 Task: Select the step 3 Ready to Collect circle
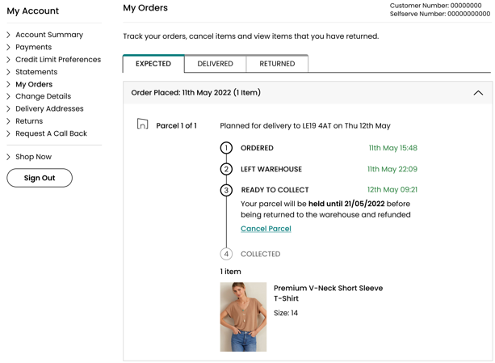[226, 190]
